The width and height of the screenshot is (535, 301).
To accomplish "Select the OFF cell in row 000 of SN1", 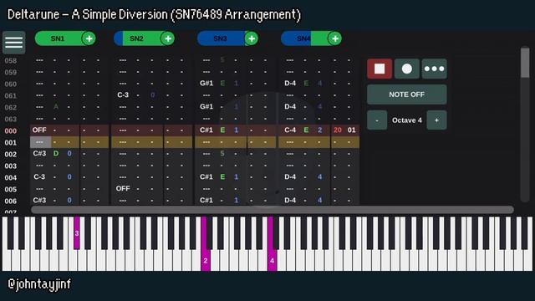I will click(x=39, y=130).
